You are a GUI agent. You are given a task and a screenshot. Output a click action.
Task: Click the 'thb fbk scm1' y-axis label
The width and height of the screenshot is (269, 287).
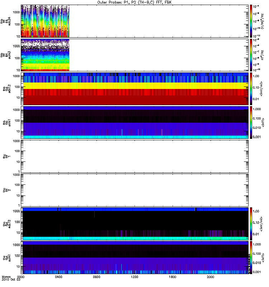(x=7, y=122)
